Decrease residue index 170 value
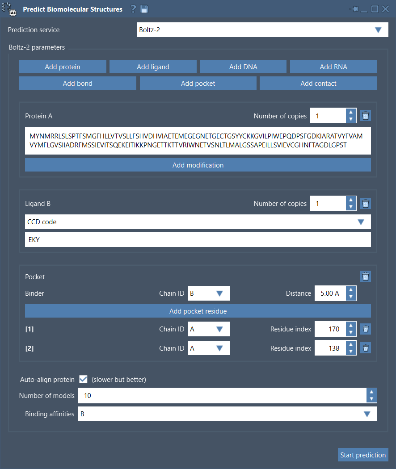Viewport: 396px width, 469px height. pos(351,332)
